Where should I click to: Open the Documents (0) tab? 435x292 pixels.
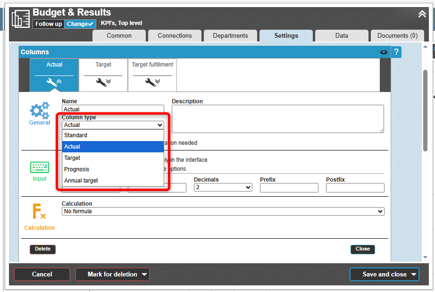(397, 36)
